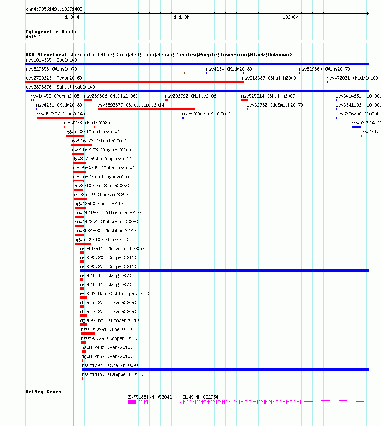Screen dimensions: 381x426
Task: Select the esv3306200 variant label
Action: (358, 114)
